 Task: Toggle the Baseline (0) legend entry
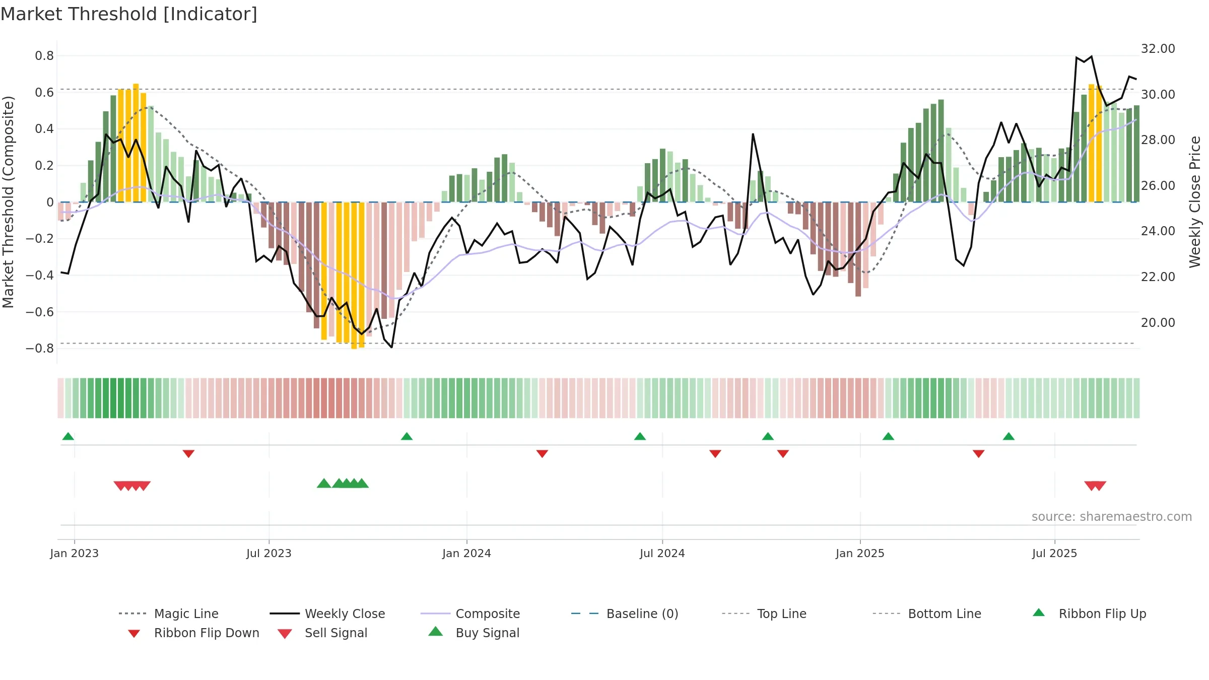pyautogui.click(x=625, y=614)
